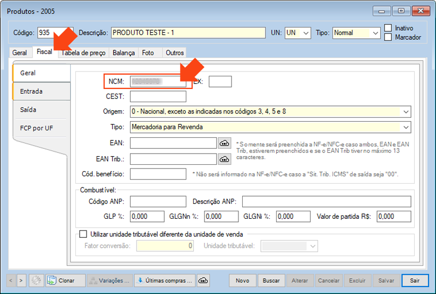Open Últimas compras list
Viewport: 436px width, 294px height.
pyautogui.click(x=164, y=280)
